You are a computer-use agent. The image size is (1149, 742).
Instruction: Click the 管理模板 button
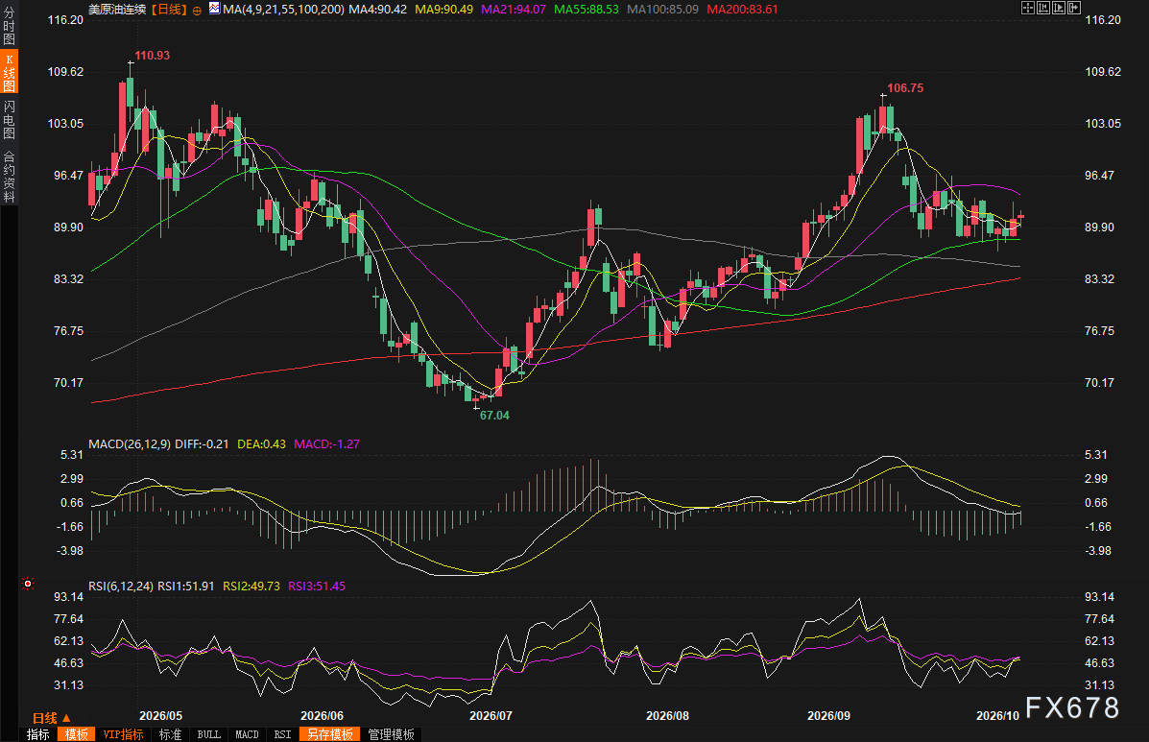coord(392,734)
